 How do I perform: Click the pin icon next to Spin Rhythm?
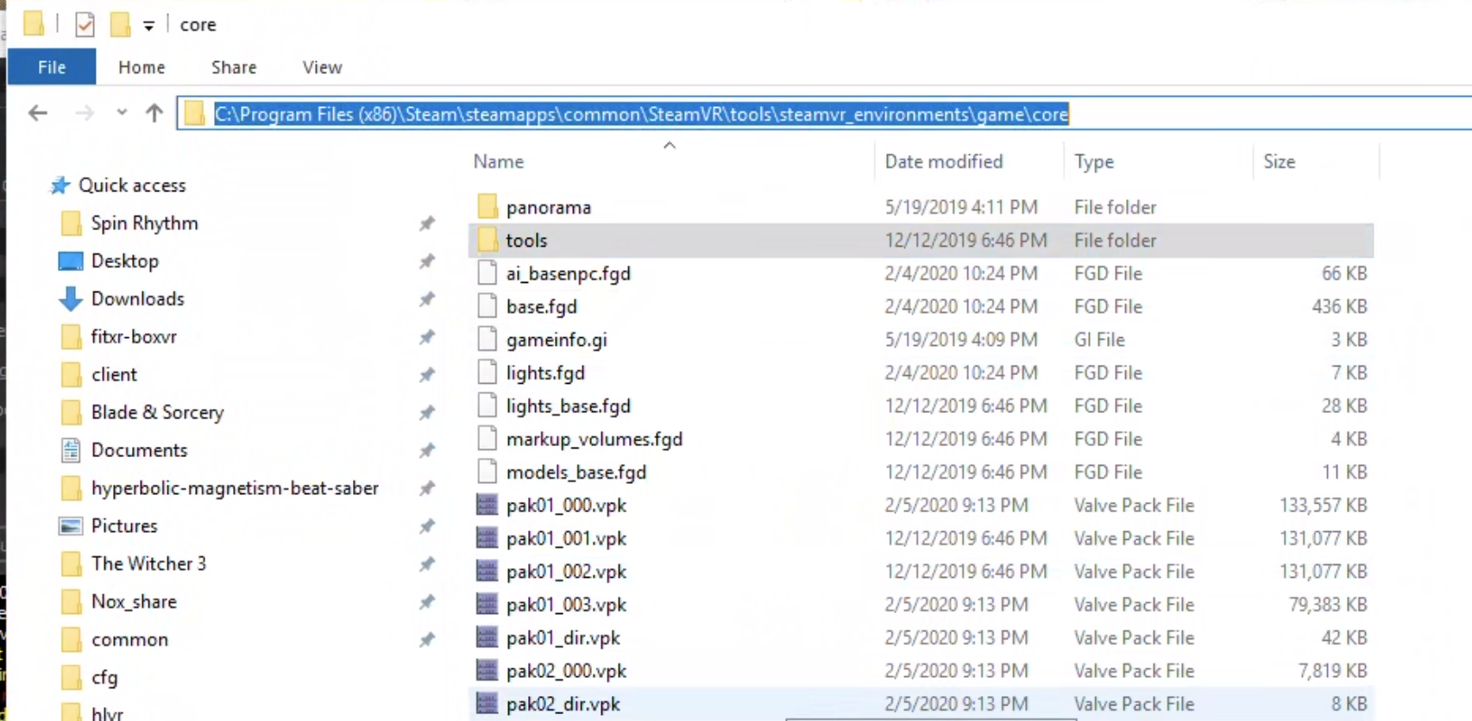(427, 223)
